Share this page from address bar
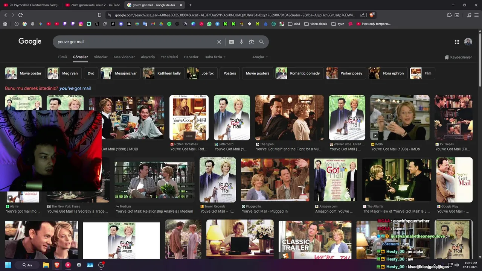The image size is (482, 271). (362, 15)
